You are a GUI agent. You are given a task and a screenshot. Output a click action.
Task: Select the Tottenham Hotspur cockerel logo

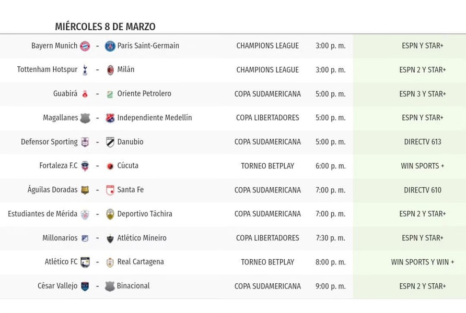pos(85,70)
